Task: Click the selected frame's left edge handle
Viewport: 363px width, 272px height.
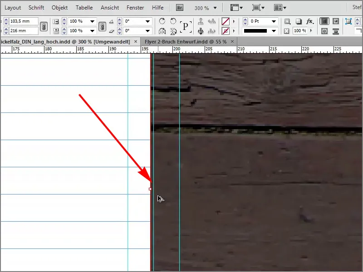Action: point(150,189)
